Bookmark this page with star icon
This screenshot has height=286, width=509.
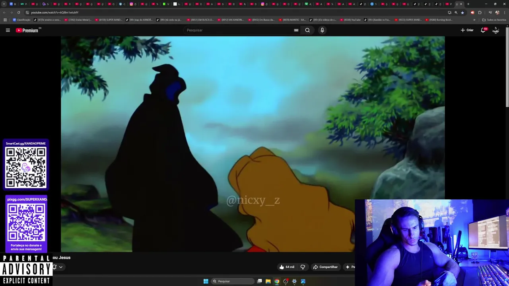tap(462, 12)
